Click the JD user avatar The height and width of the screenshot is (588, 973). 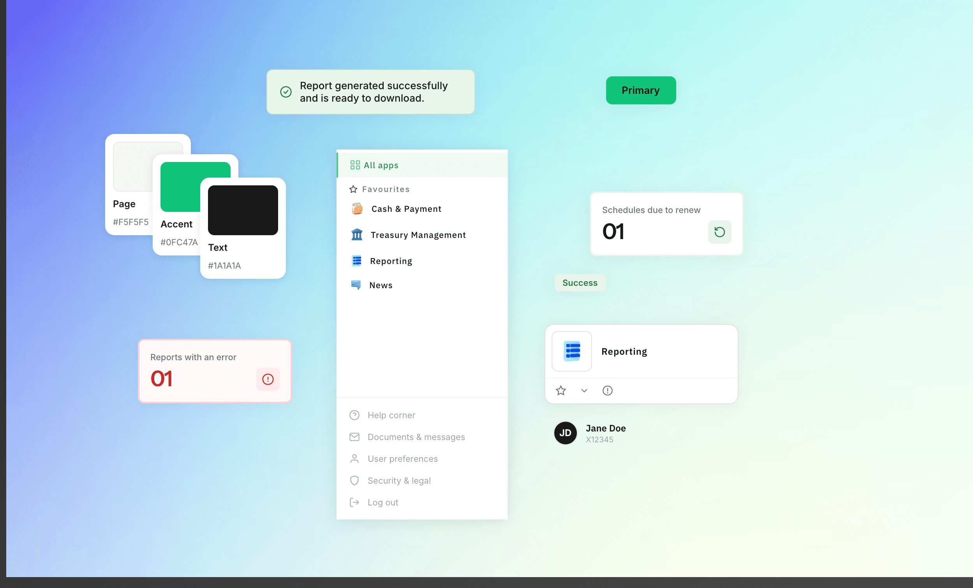565,432
